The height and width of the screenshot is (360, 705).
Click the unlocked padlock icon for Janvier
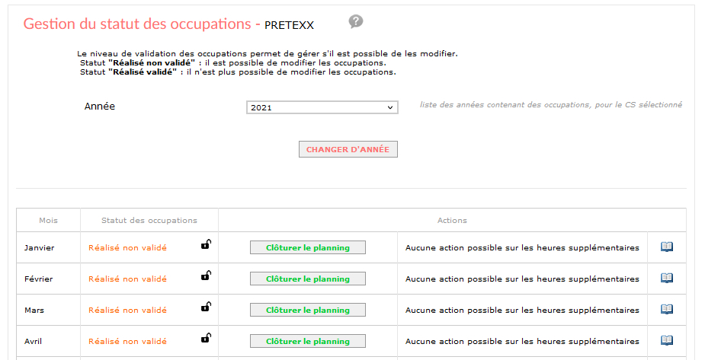(206, 244)
